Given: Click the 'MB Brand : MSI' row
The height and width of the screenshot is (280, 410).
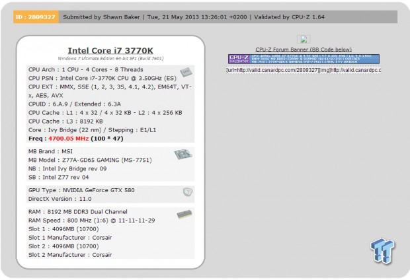Looking at the screenshot, I should [x=50, y=151].
